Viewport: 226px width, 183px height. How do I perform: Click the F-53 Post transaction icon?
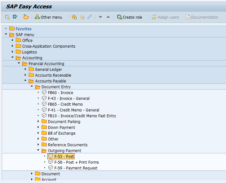50,156
